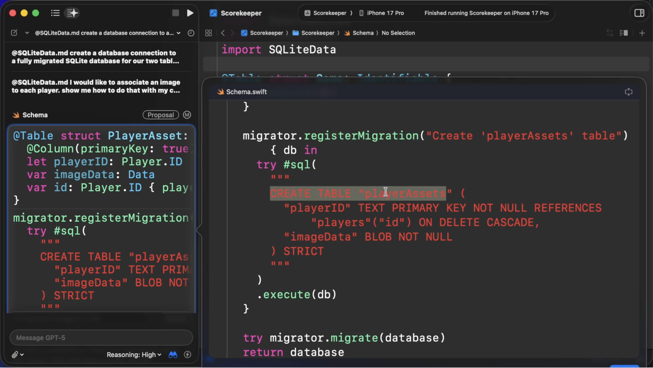This screenshot has width=653, height=368.
Task: Click the Proposal button
Action: (161, 115)
